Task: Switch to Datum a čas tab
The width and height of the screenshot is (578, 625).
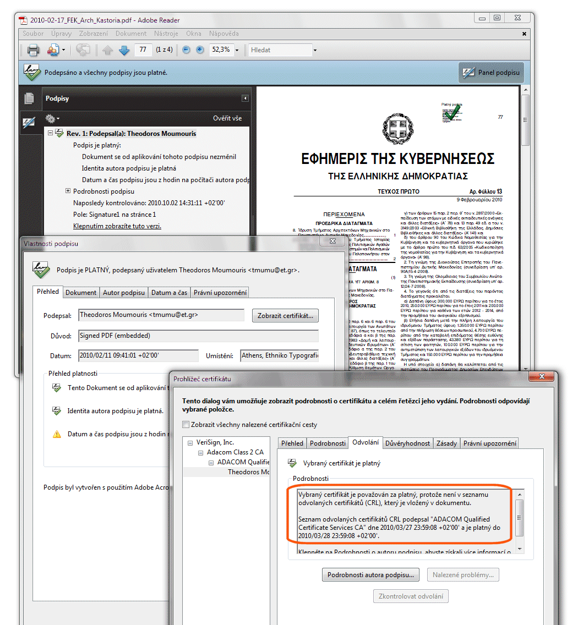Action: coord(169,293)
